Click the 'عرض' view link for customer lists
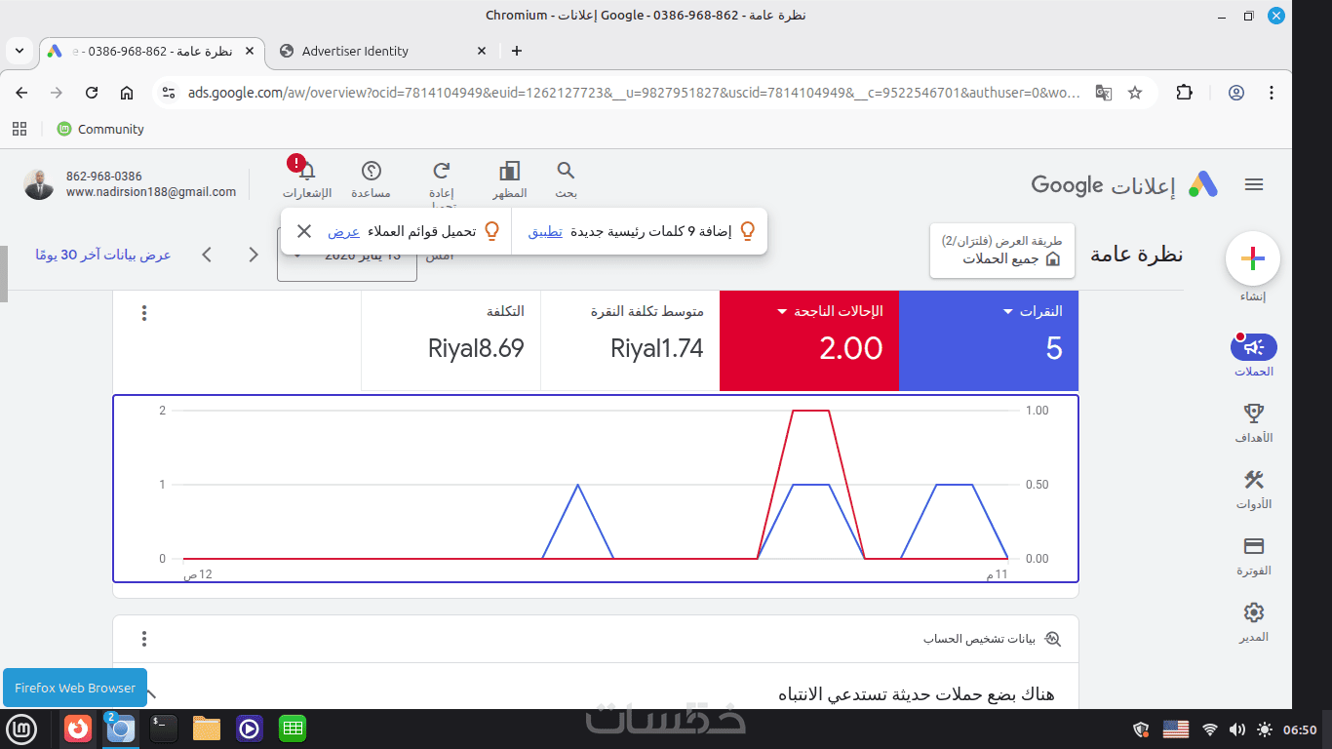 click(x=343, y=231)
